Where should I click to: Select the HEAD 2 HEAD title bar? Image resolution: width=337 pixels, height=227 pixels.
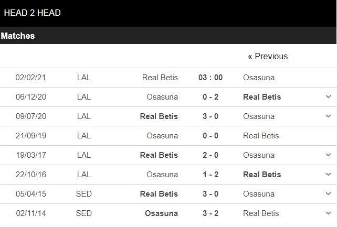pyautogui.click(x=168, y=13)
